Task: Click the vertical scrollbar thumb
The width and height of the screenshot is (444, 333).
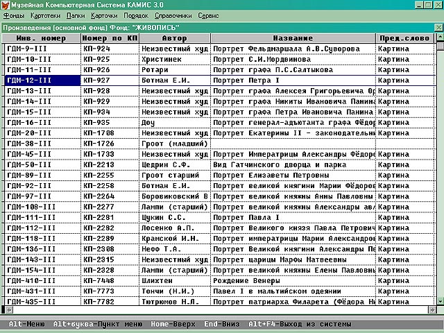Action: [x=440, y=46]
